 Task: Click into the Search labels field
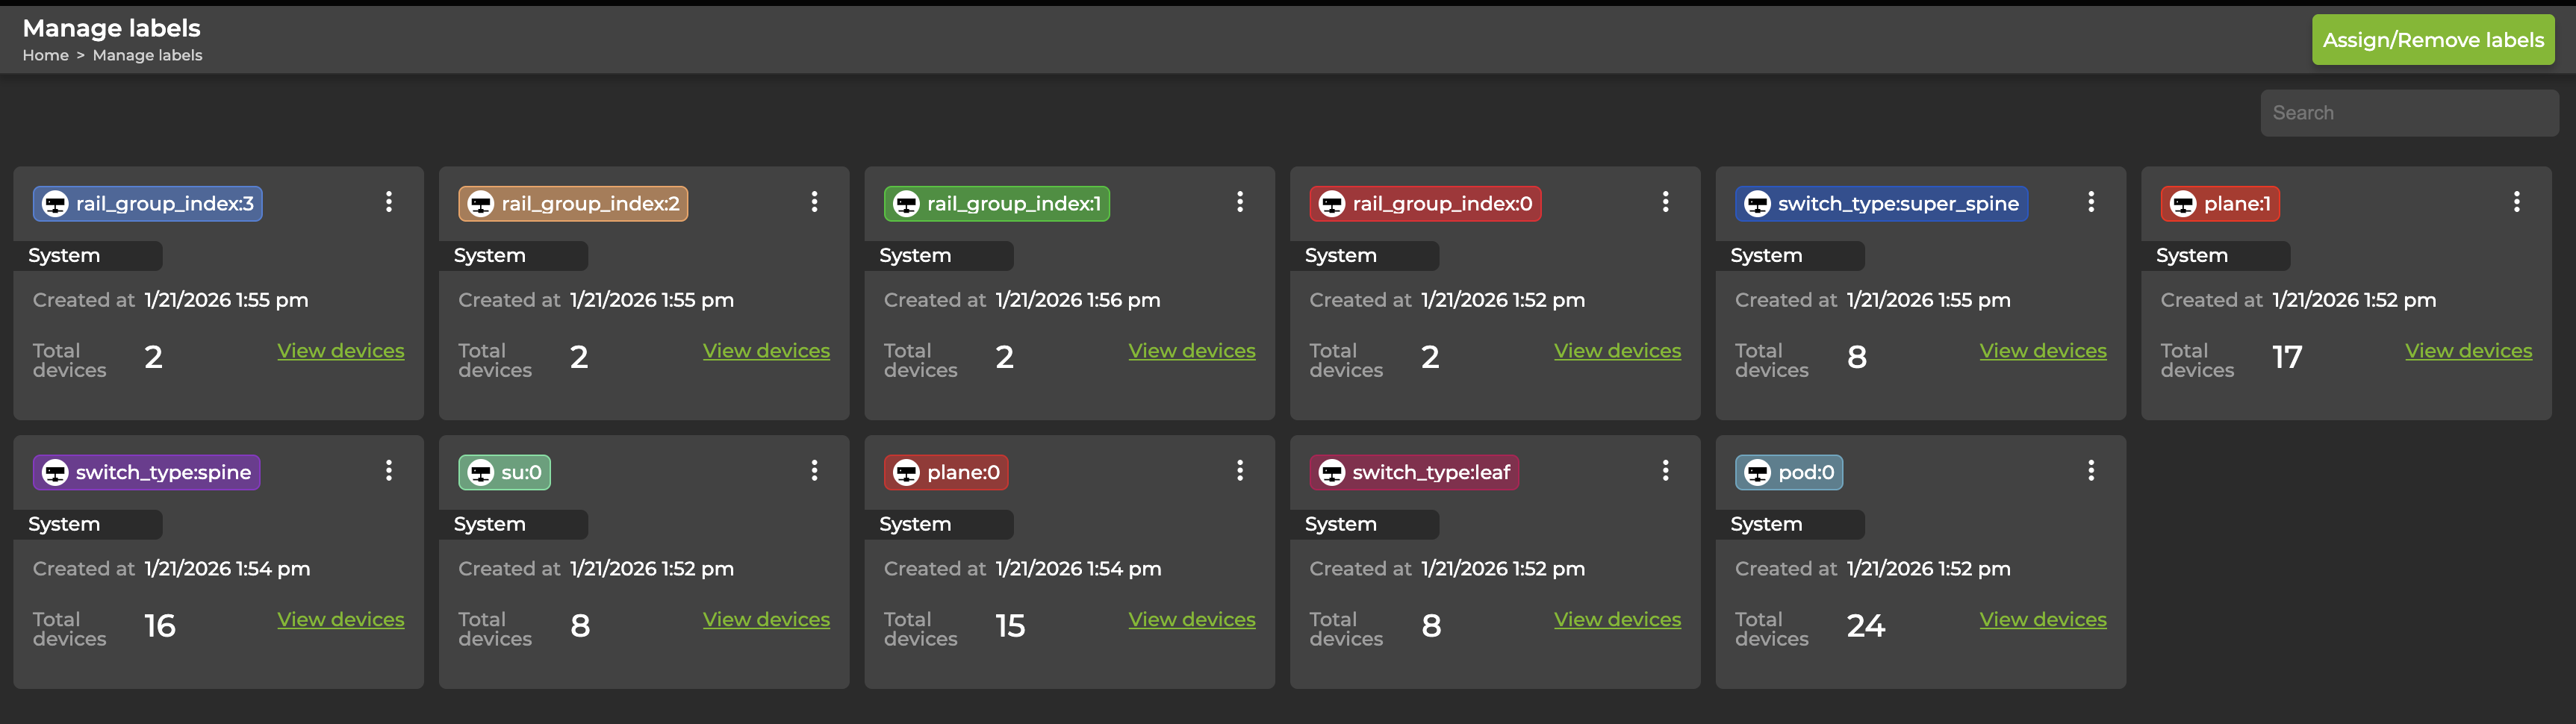click(2408, 113)
